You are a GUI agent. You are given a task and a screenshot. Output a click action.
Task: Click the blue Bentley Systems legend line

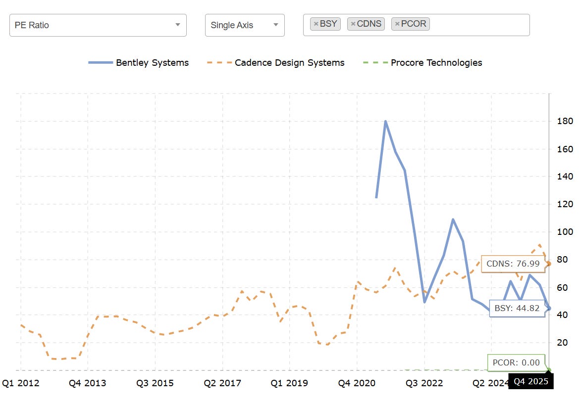pos(100,63)
